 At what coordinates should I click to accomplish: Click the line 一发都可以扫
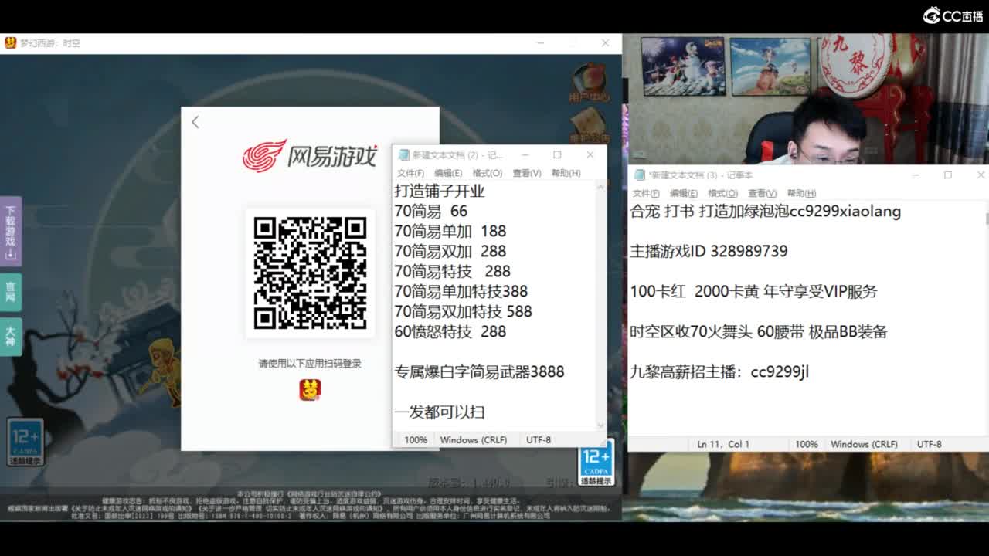(x=440, y=412)
